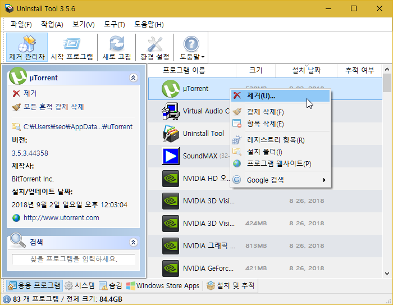Select the Virtual Audio Cable program icon
393x305 pixels.
click(171, 111)
